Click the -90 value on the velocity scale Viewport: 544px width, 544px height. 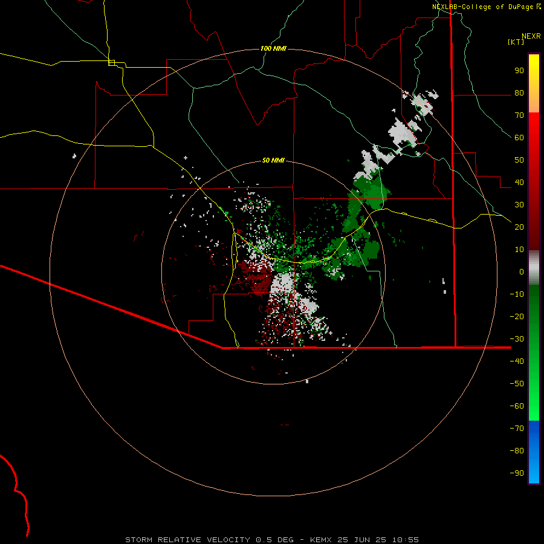click(x=517, y=473)
